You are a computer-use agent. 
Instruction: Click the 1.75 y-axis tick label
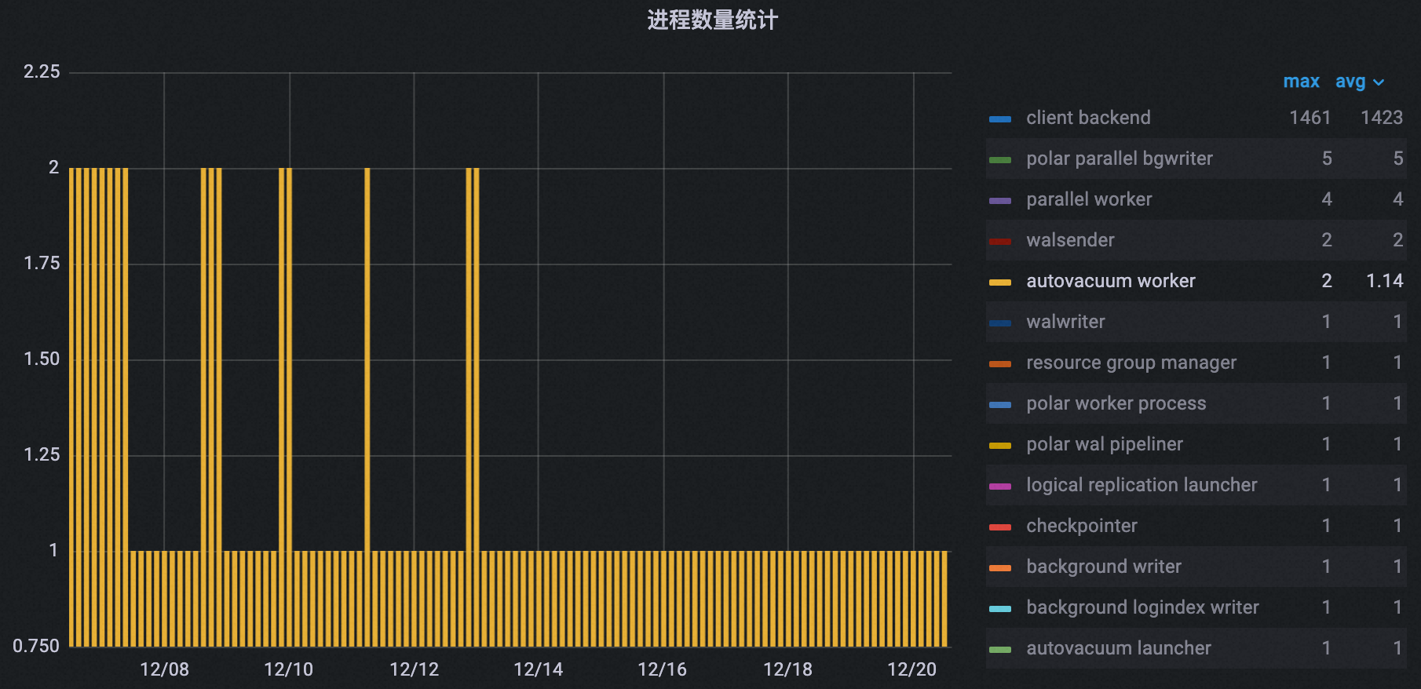coord(42,264)
